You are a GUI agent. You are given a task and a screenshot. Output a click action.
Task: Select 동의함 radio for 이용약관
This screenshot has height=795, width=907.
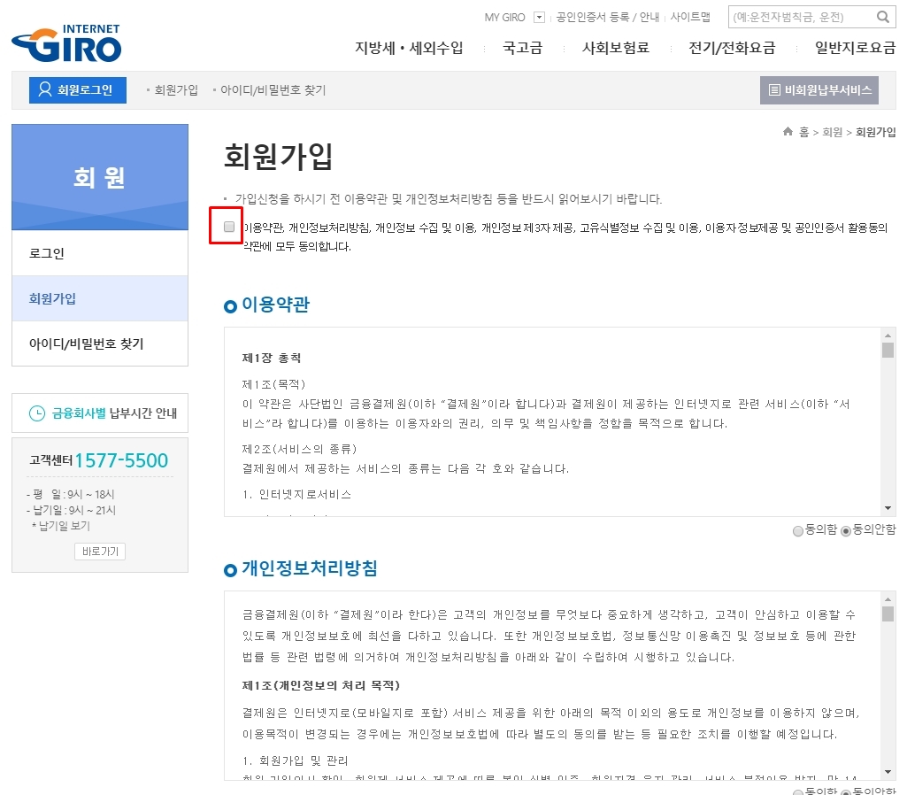pos(797,530)
